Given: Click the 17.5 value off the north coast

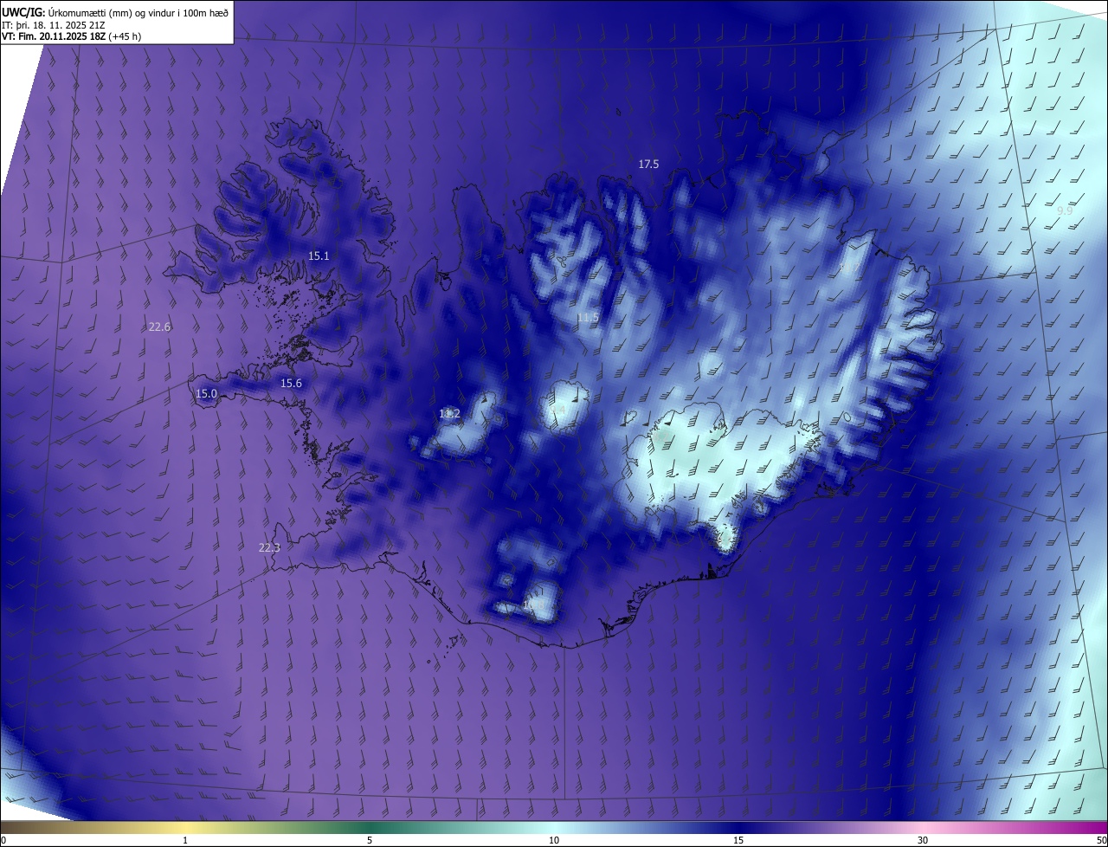Looking at the screenshot, I should (648, 164).
